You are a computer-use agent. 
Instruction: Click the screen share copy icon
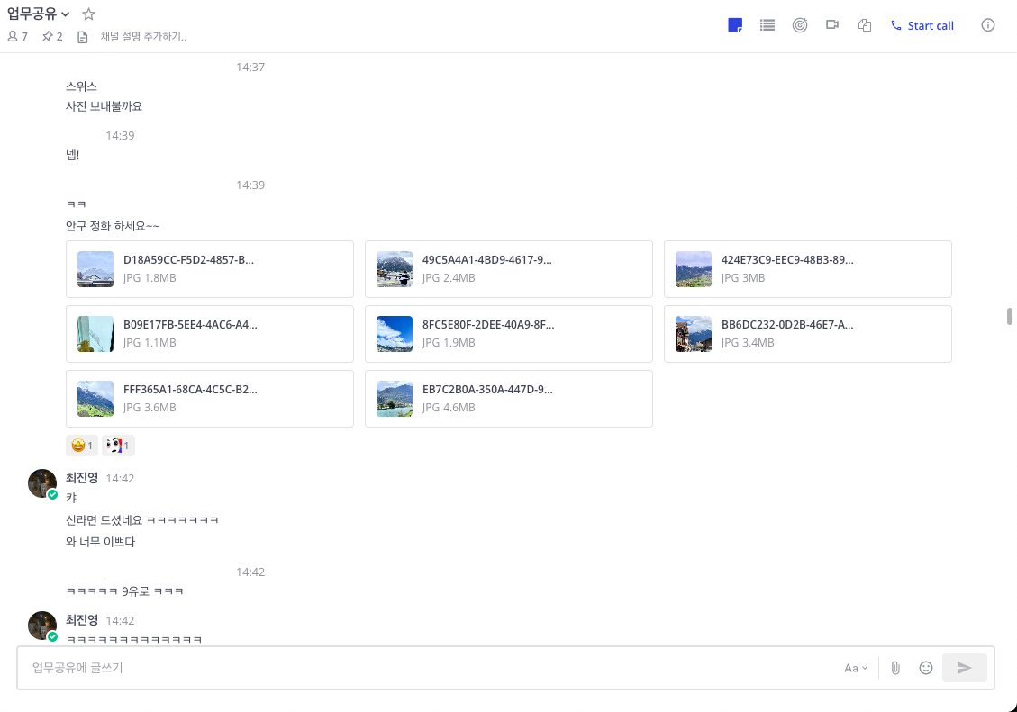[x=865, y=25]
